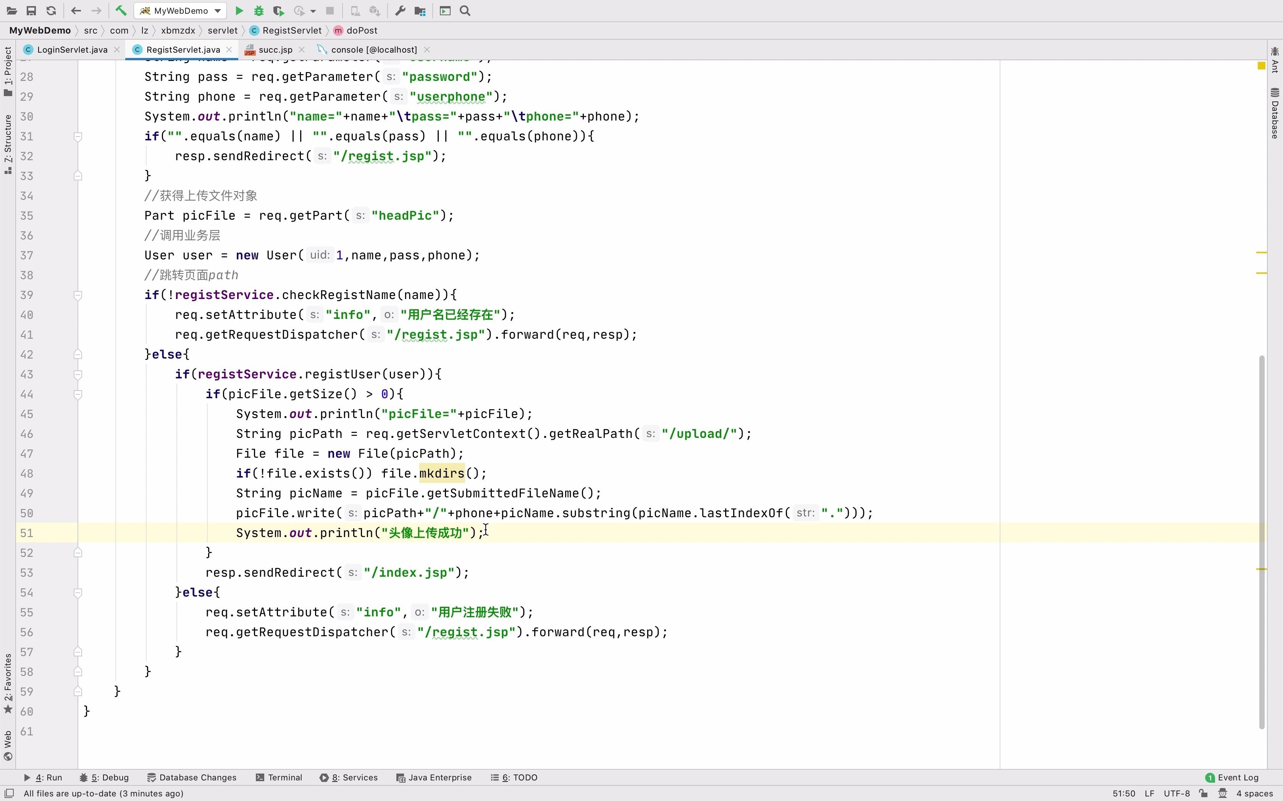Navigate forward with the right arrow
The height and width of the screenshot is (801, 1283).
tap(96, 11)
